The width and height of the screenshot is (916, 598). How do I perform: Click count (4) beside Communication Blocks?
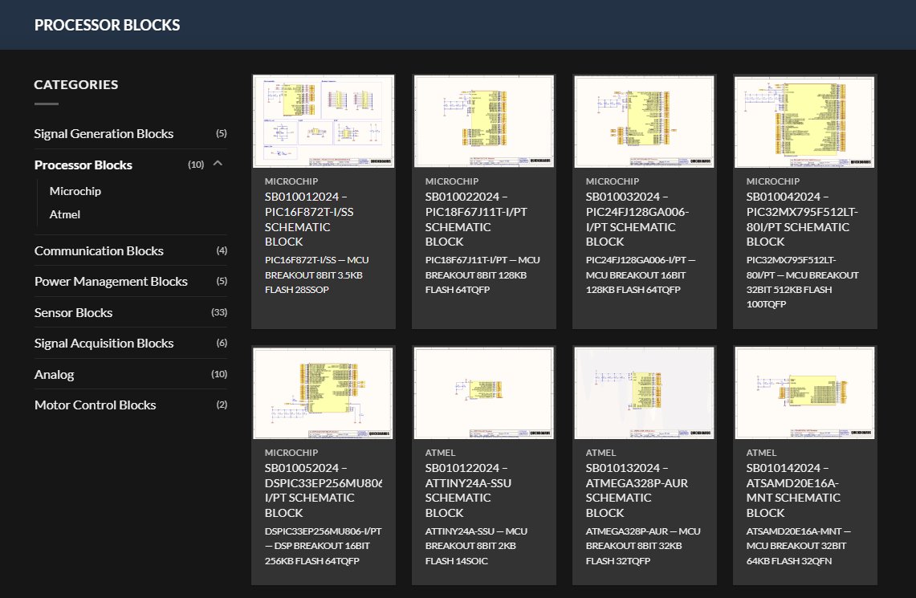222,250
